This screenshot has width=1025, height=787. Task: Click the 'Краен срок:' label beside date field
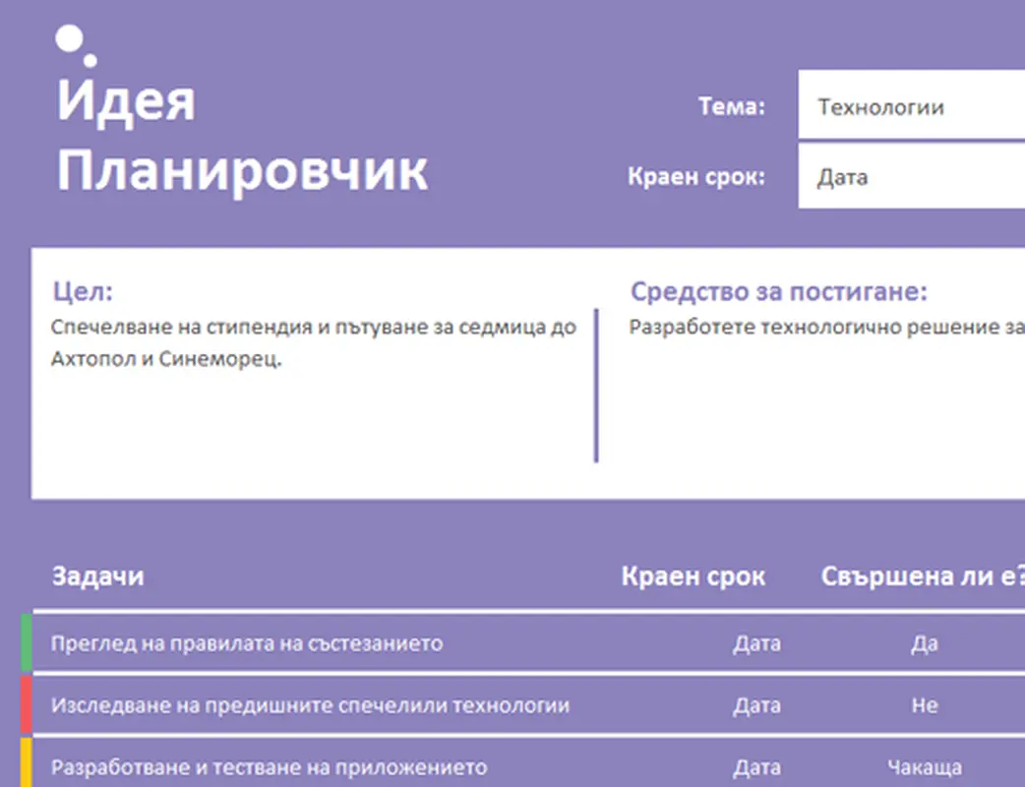pos(696,176)
